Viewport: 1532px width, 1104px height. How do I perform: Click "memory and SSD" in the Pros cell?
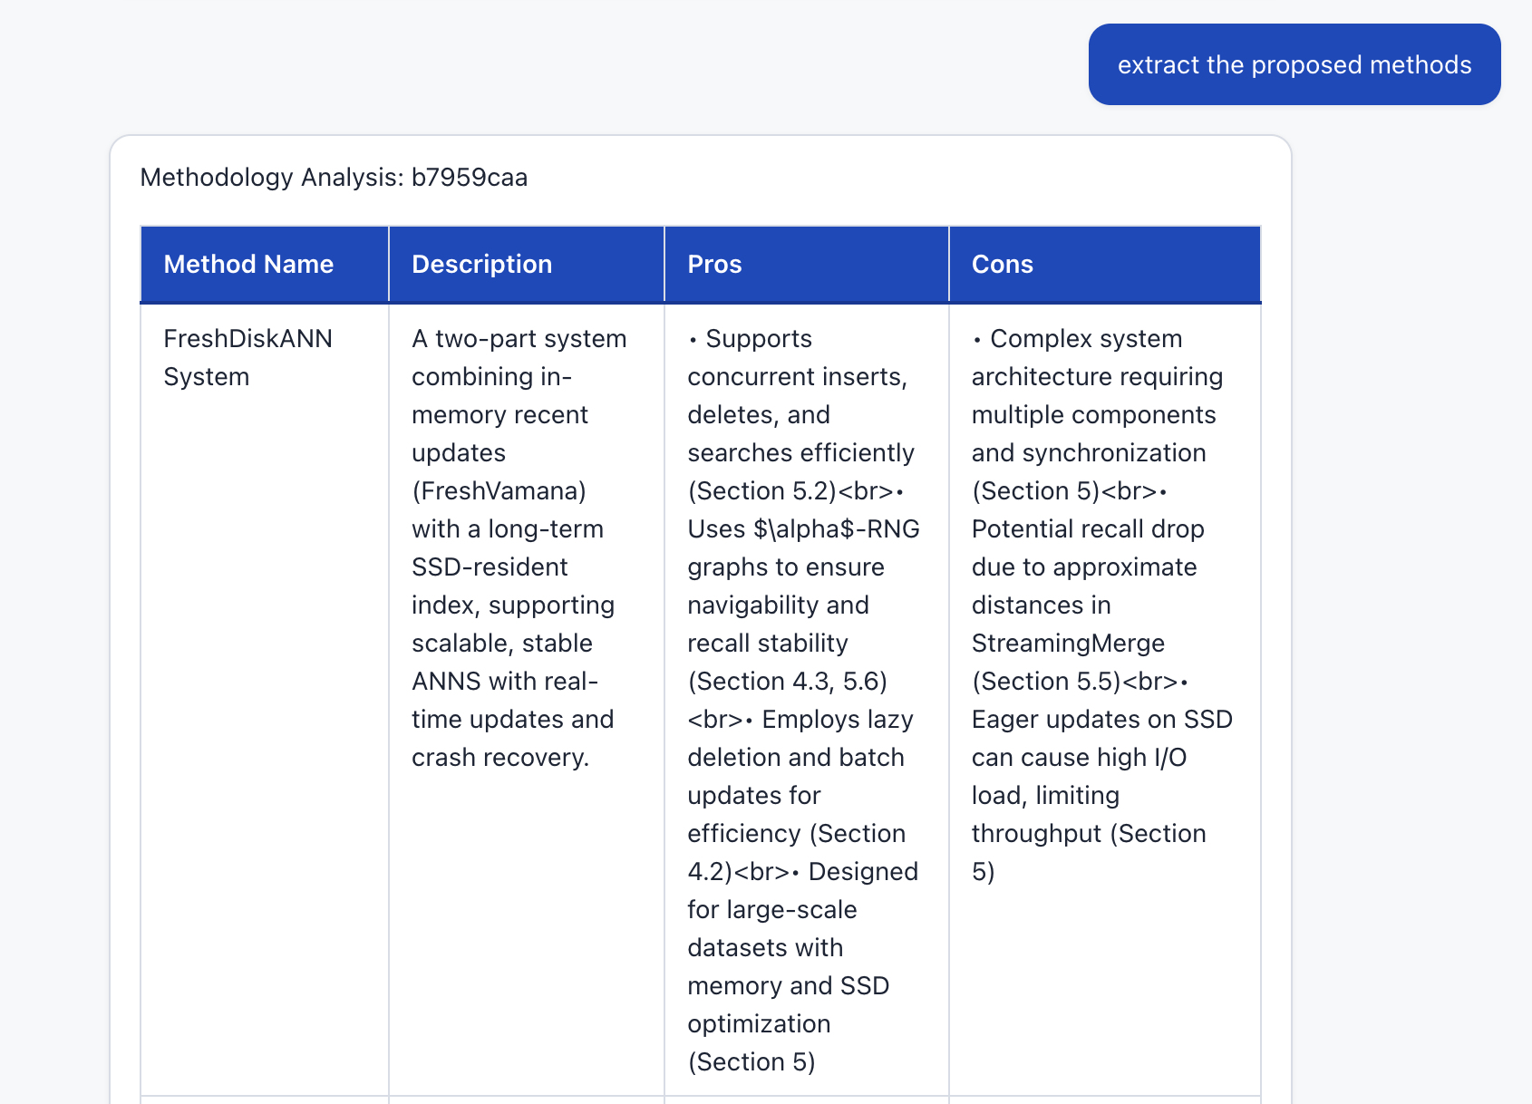788,986
